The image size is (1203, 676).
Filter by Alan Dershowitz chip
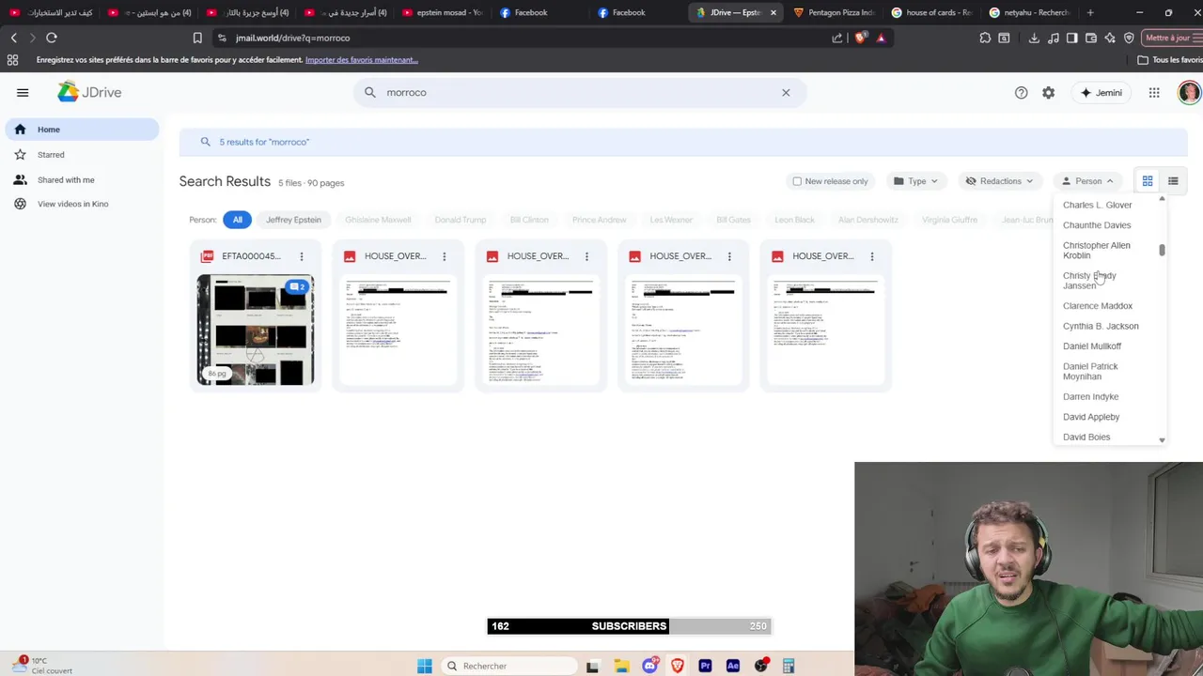coord(867,220)
